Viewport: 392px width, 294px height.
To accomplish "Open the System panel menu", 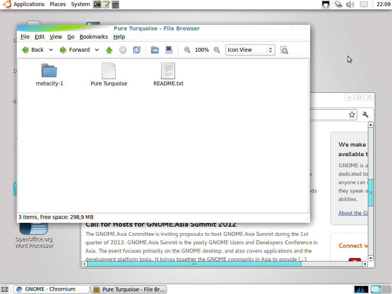I will point(80,4).
